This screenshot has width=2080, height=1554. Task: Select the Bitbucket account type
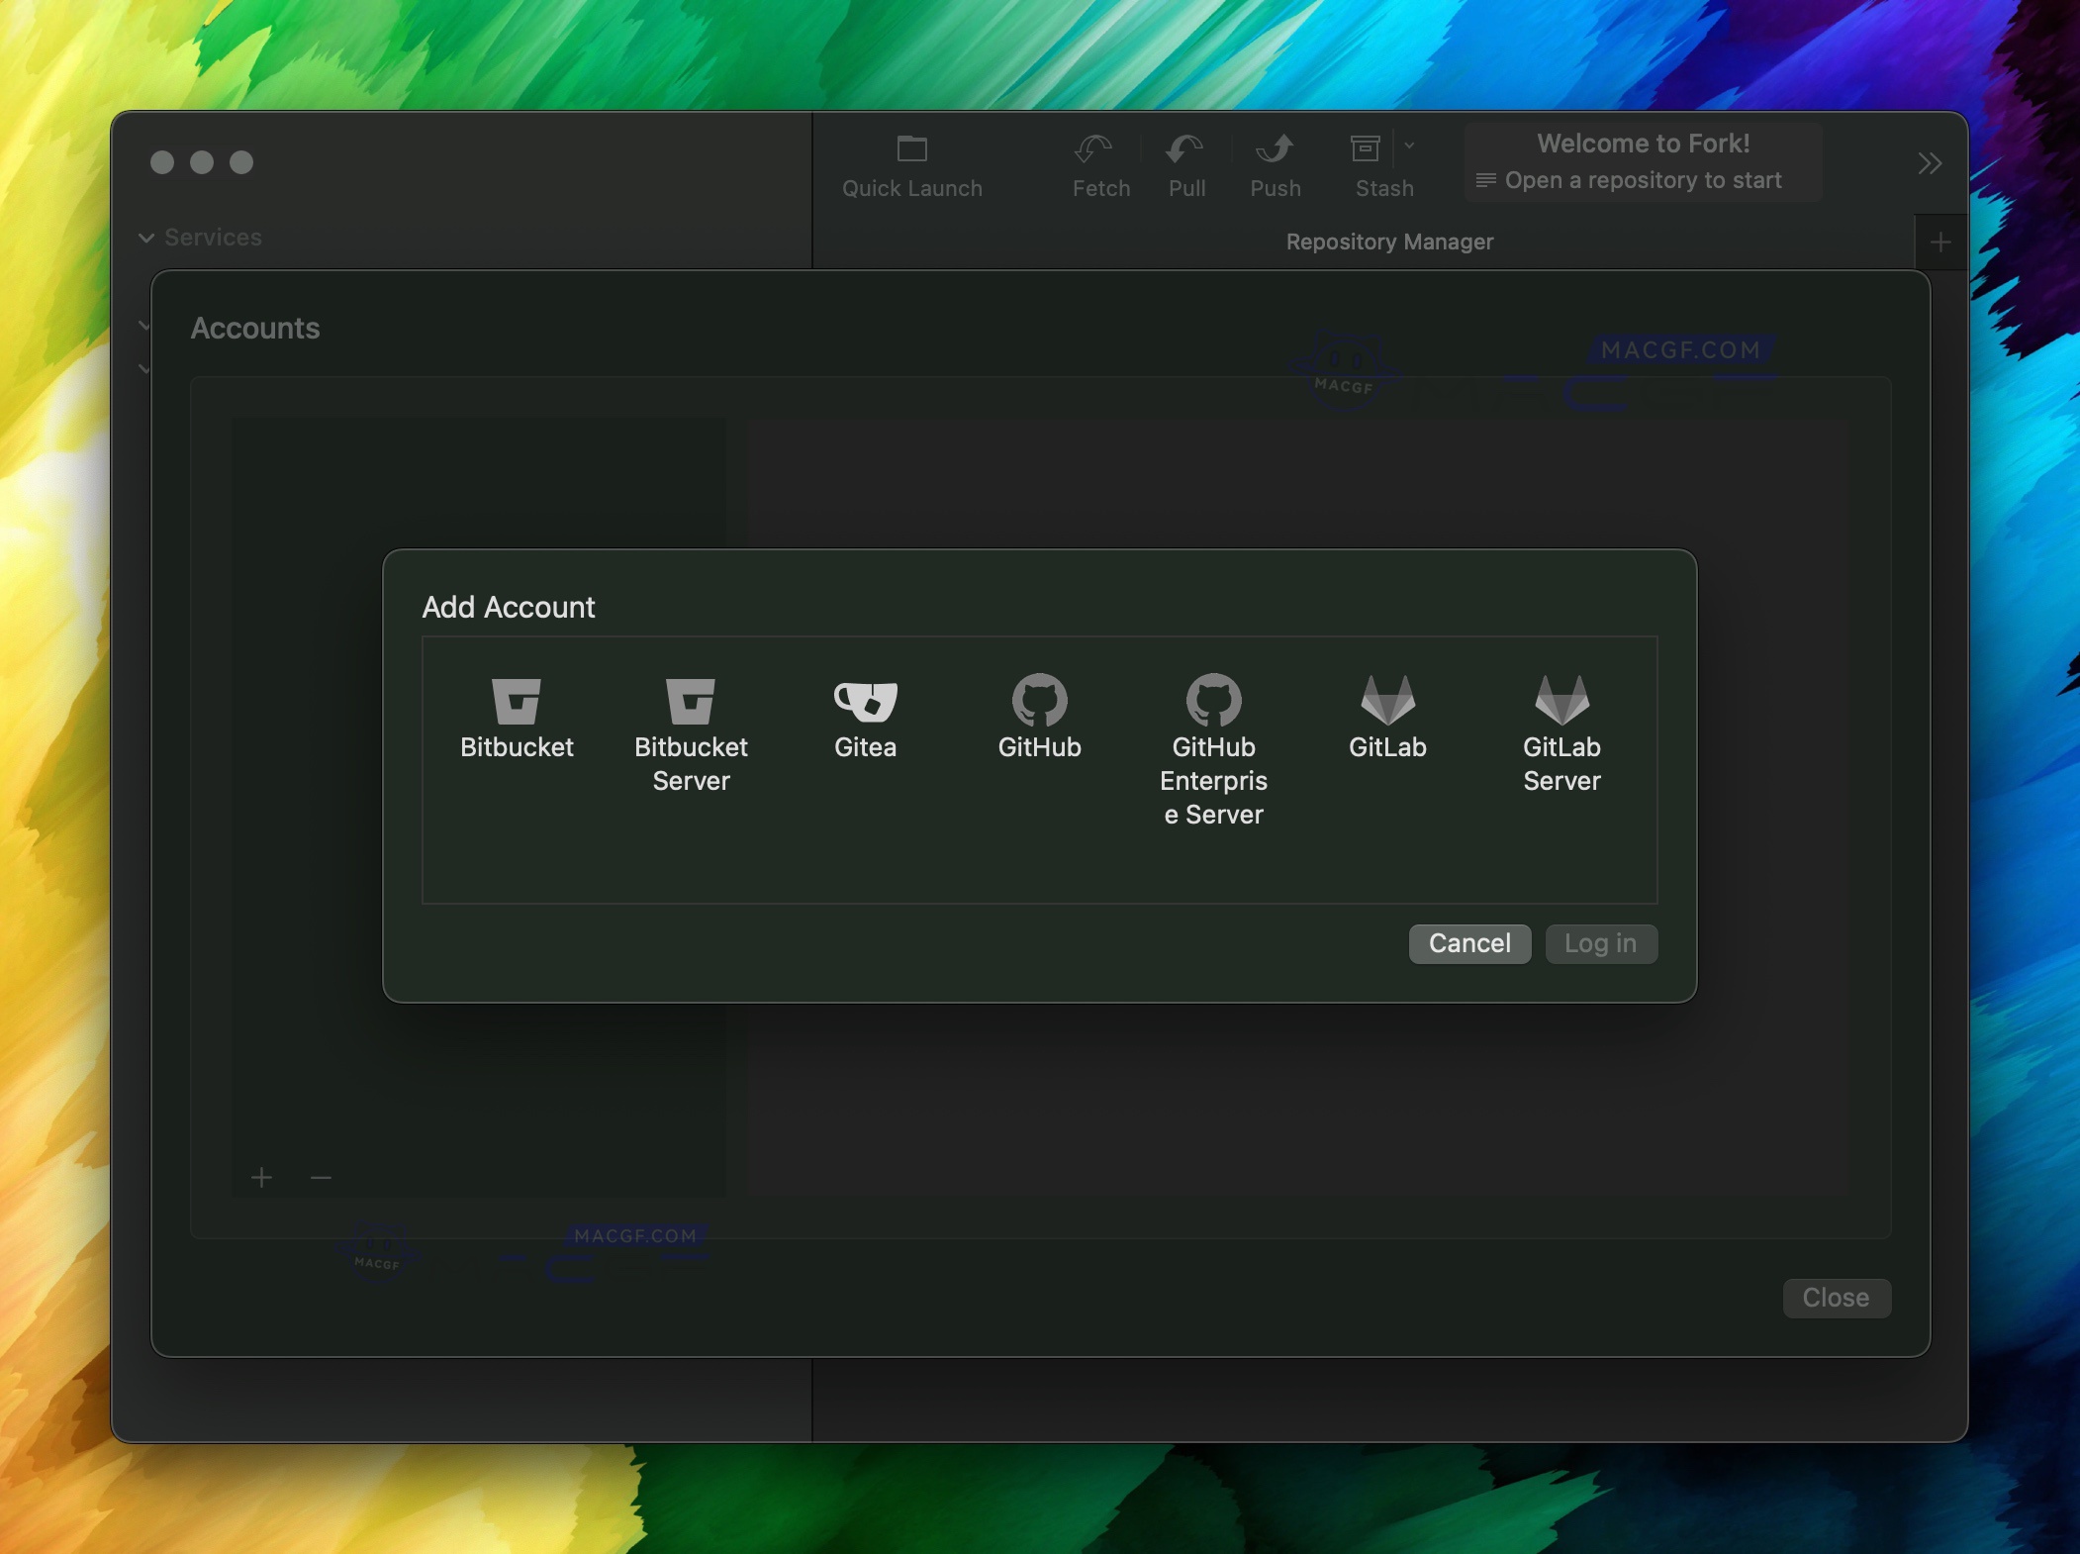(x=517, y=716)
